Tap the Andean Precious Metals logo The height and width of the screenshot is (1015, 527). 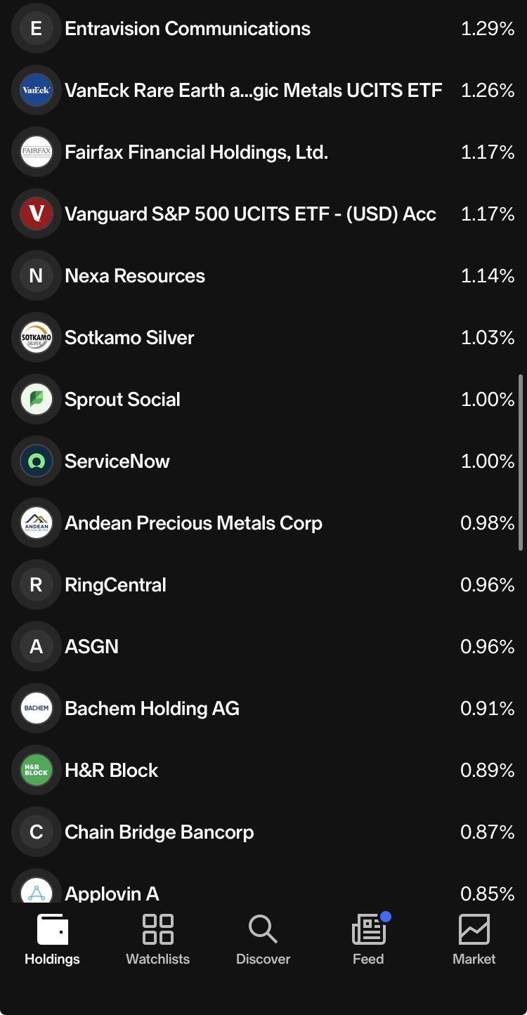[x=37, y=523]
